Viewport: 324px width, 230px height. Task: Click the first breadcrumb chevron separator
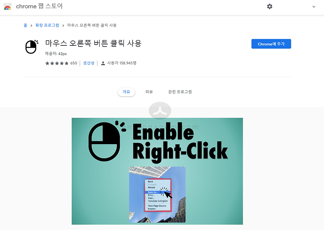point(32,26)
